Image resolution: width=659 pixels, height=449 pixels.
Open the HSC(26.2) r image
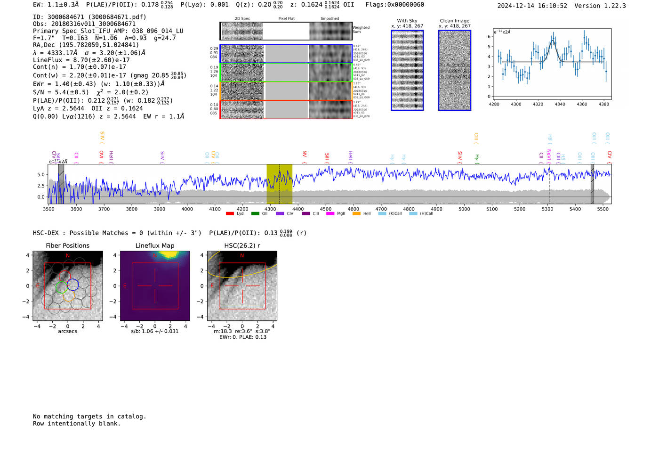(x=242, y=286)
